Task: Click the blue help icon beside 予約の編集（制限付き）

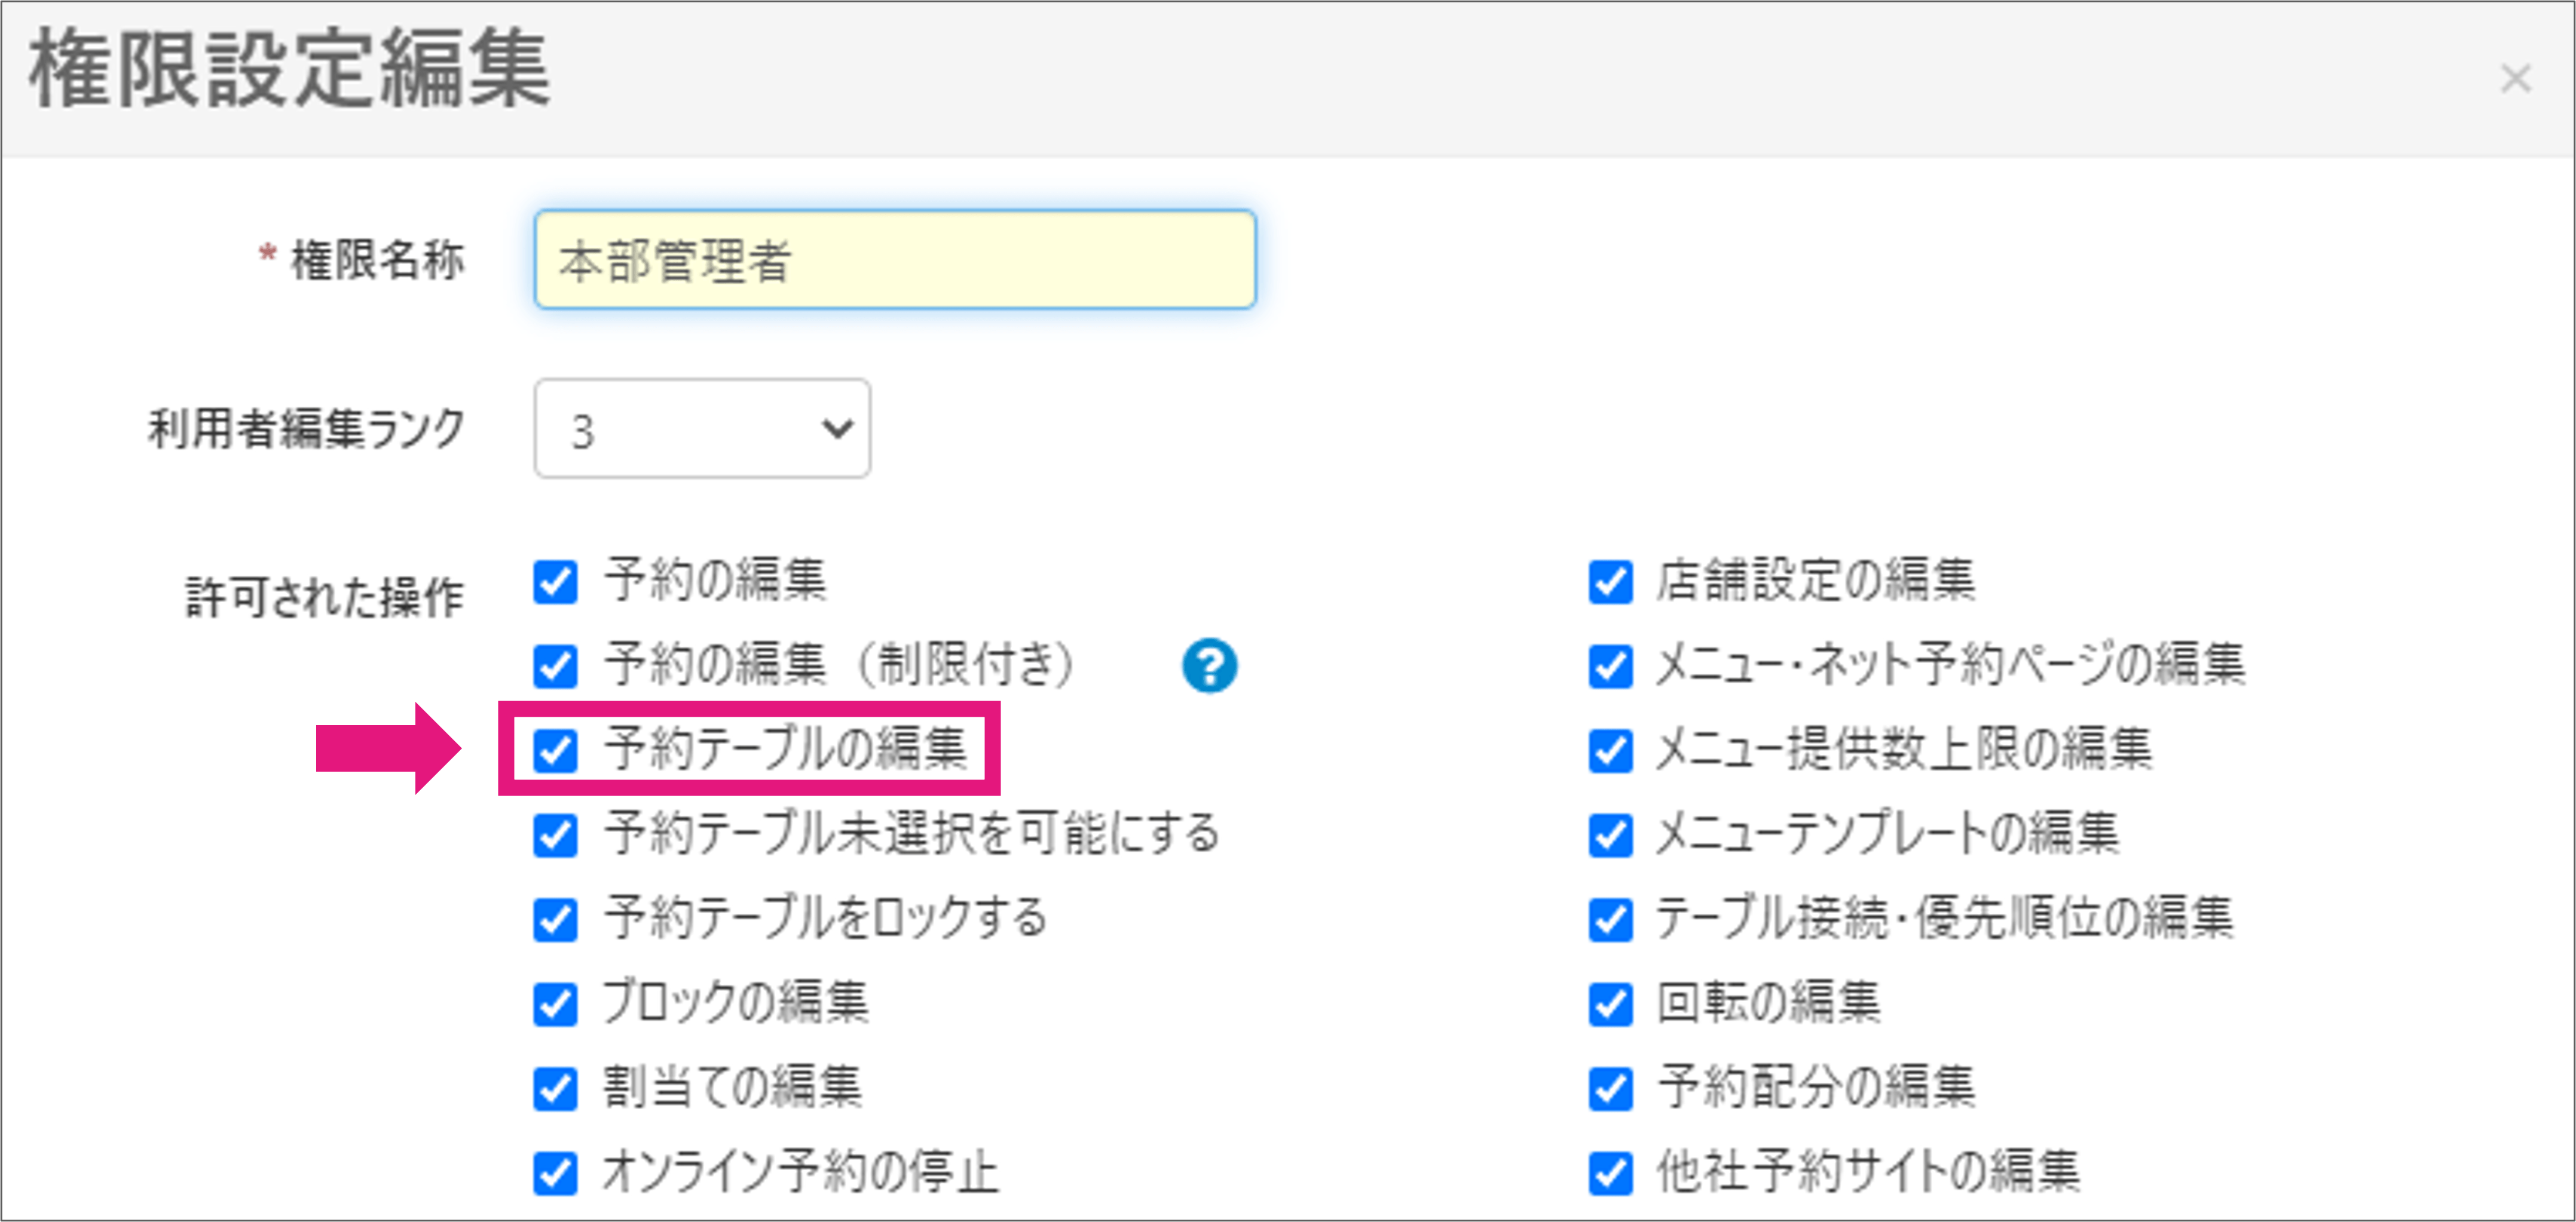Action: pyautogui.click(x=1209, y=665)
